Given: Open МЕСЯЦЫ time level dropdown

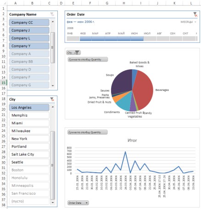Looking at the screenshot, I should click(x=188, y=22).
